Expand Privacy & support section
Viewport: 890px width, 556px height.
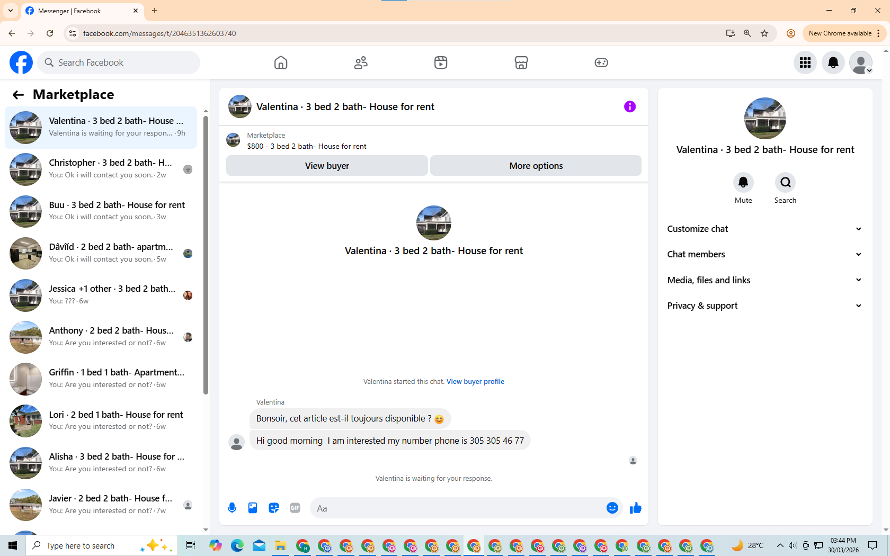[x=764, y=306]
